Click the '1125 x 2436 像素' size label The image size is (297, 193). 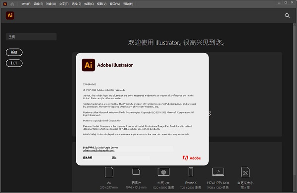point(191,188)
